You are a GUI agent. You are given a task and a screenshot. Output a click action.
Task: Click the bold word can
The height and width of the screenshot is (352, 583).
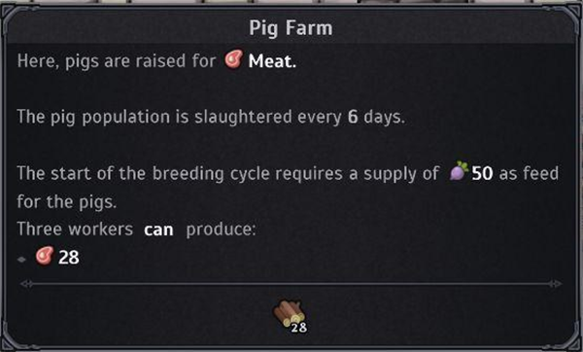point(158,229)
